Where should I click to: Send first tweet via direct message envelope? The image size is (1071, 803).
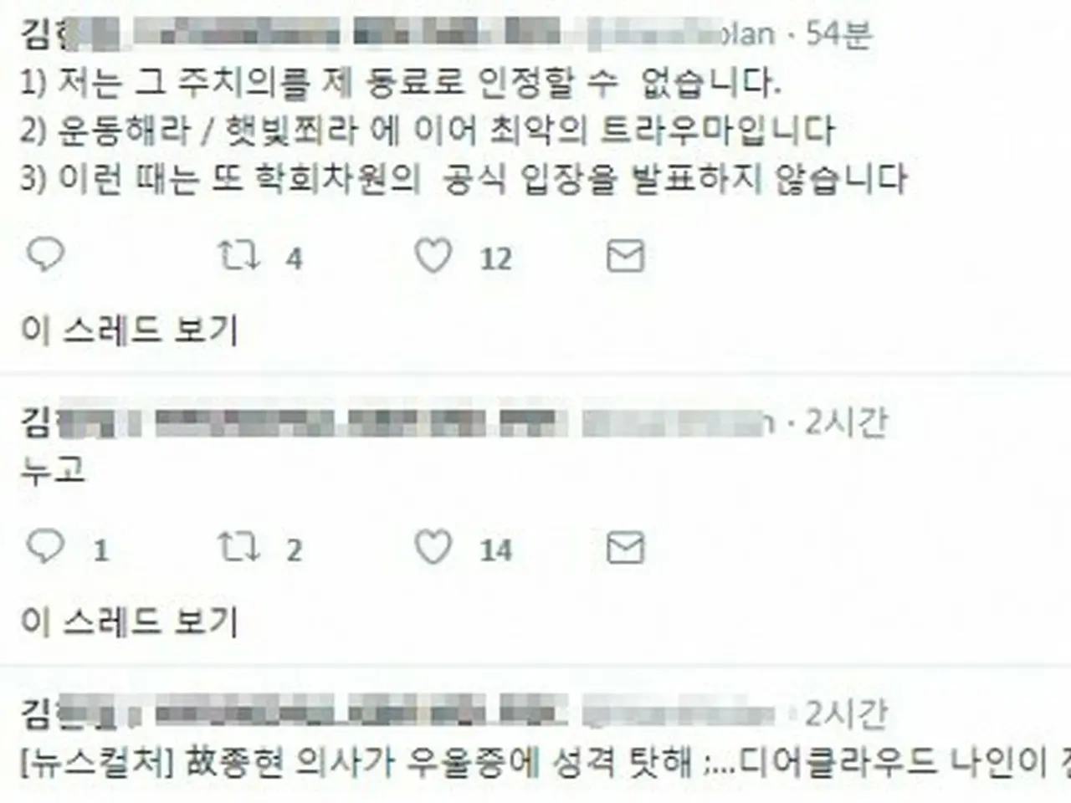[624, 256]
